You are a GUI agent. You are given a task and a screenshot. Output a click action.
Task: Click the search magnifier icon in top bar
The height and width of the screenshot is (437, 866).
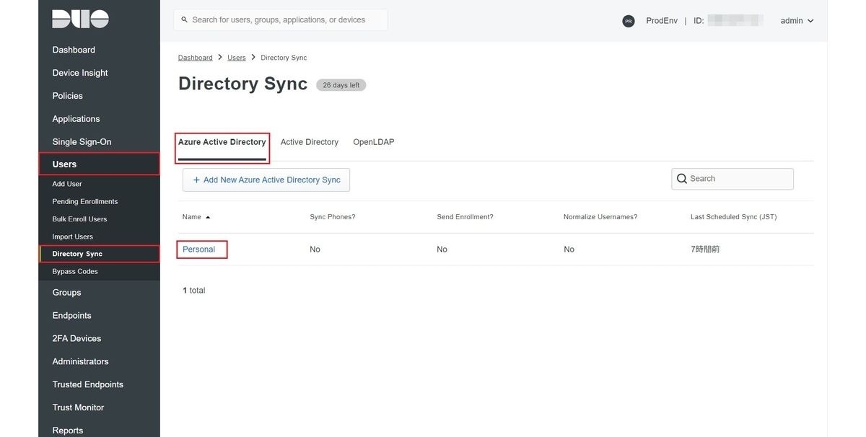(x=184, y=20)
